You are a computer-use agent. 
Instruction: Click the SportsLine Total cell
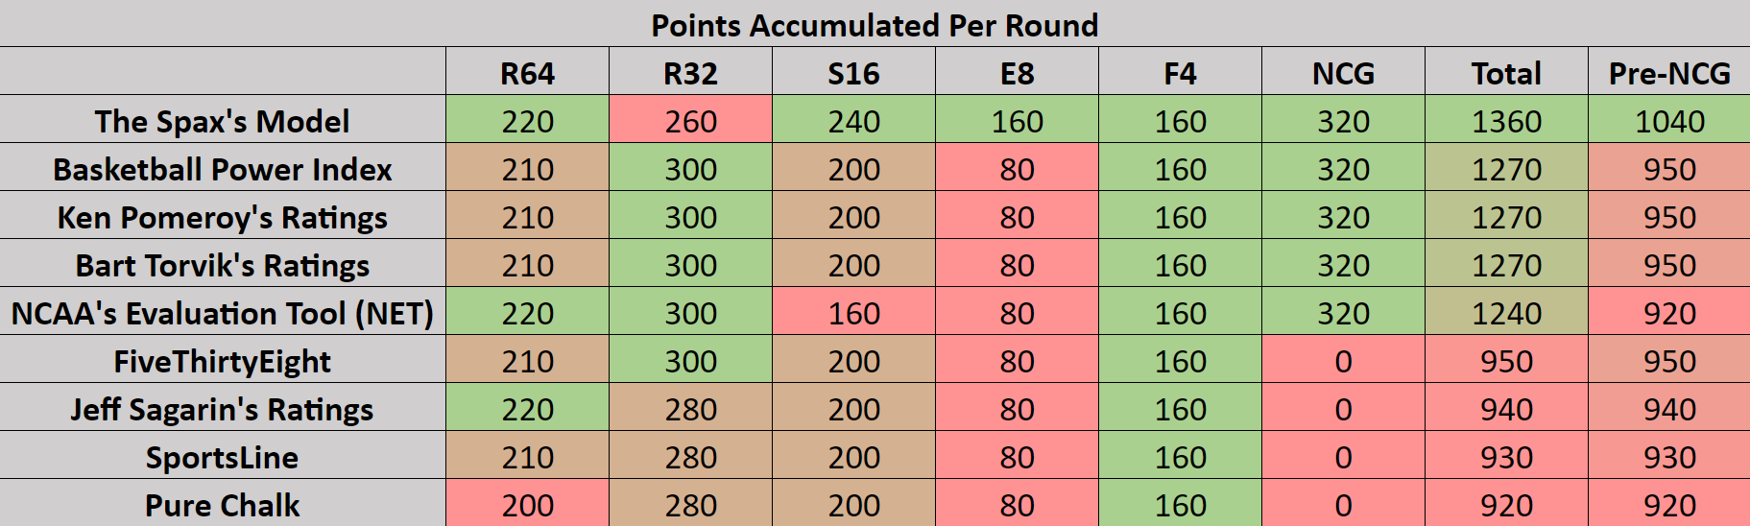[1506, 457]
